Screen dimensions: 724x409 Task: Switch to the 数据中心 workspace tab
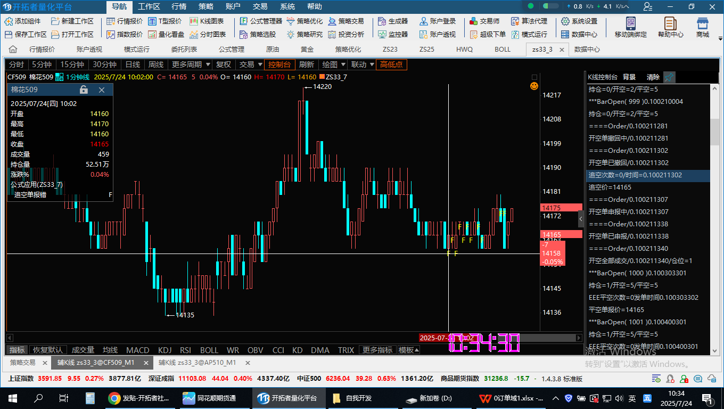click(x=587, y=49)
